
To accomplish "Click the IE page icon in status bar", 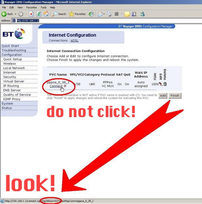I will coord(2,201).
